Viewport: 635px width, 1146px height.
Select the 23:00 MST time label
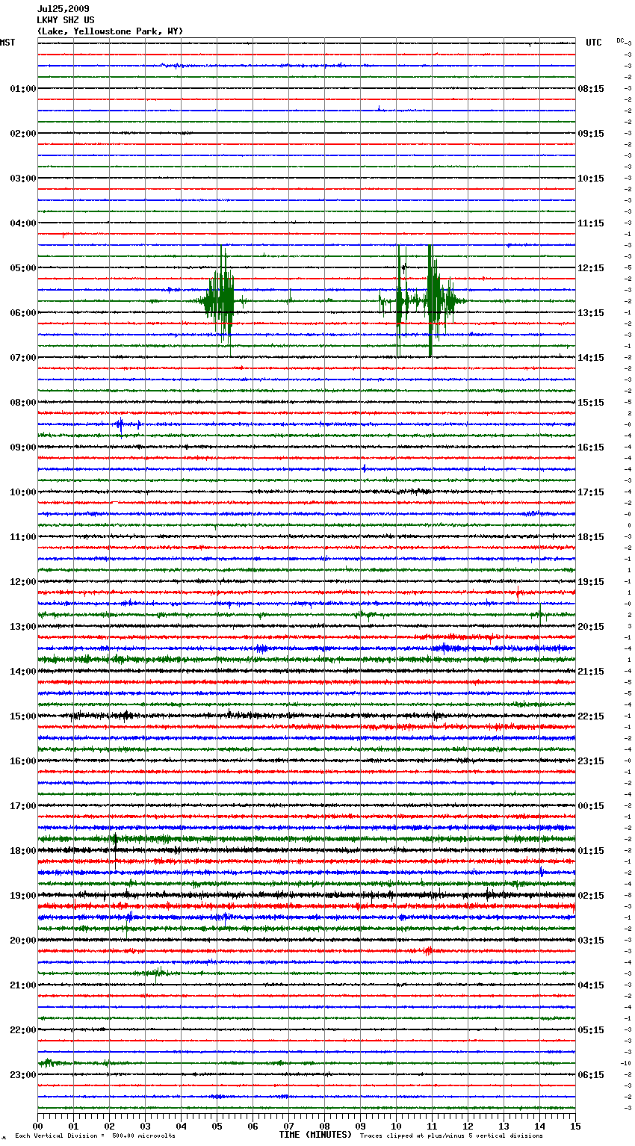pyautogui.click(x=22, y=1075)
